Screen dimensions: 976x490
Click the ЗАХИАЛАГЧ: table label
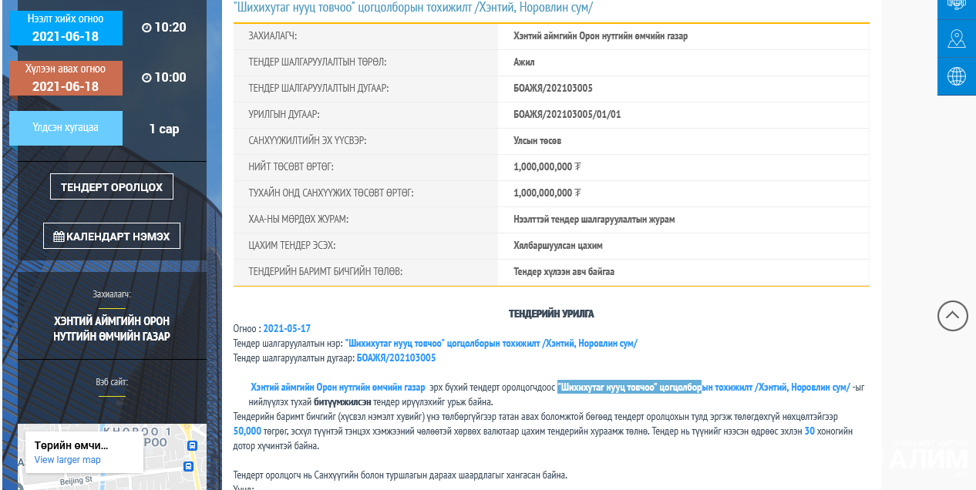click(x=272, y=36)
